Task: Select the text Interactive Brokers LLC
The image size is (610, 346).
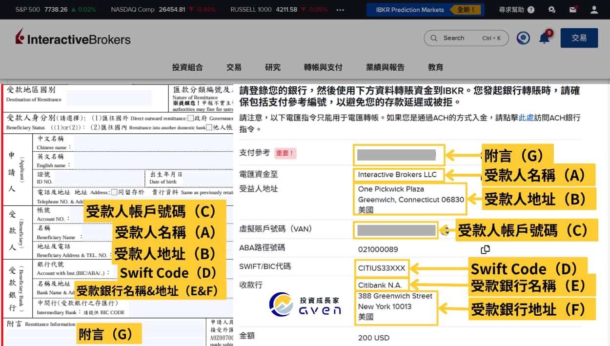Action: 397,175
